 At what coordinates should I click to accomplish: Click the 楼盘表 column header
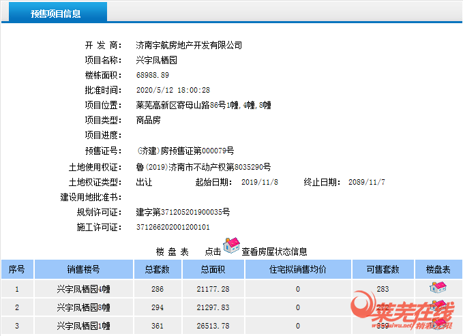(x=438, y=269)
